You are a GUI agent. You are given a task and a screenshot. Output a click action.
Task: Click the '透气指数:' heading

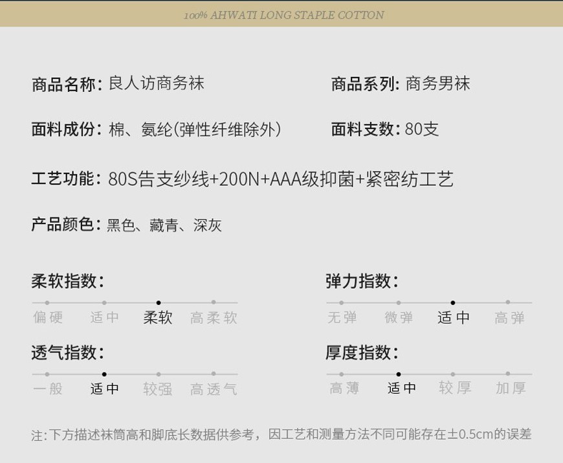(68, 352)
